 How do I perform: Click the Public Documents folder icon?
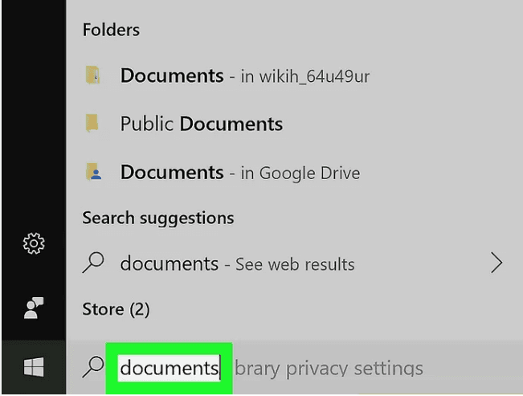click(x=93, y=124)
